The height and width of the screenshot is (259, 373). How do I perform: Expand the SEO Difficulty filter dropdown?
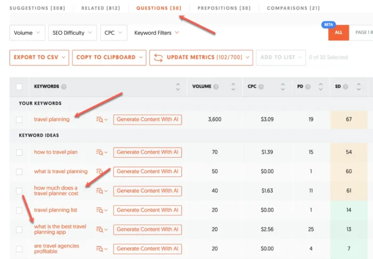tap(72, 33)
